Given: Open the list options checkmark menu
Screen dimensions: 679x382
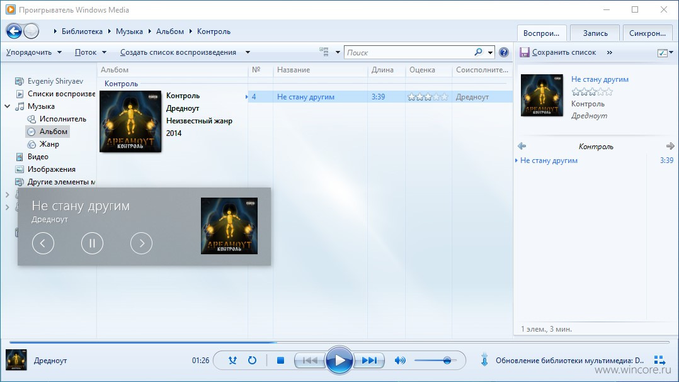Looking at the screenshot, I should pos(665,52).
